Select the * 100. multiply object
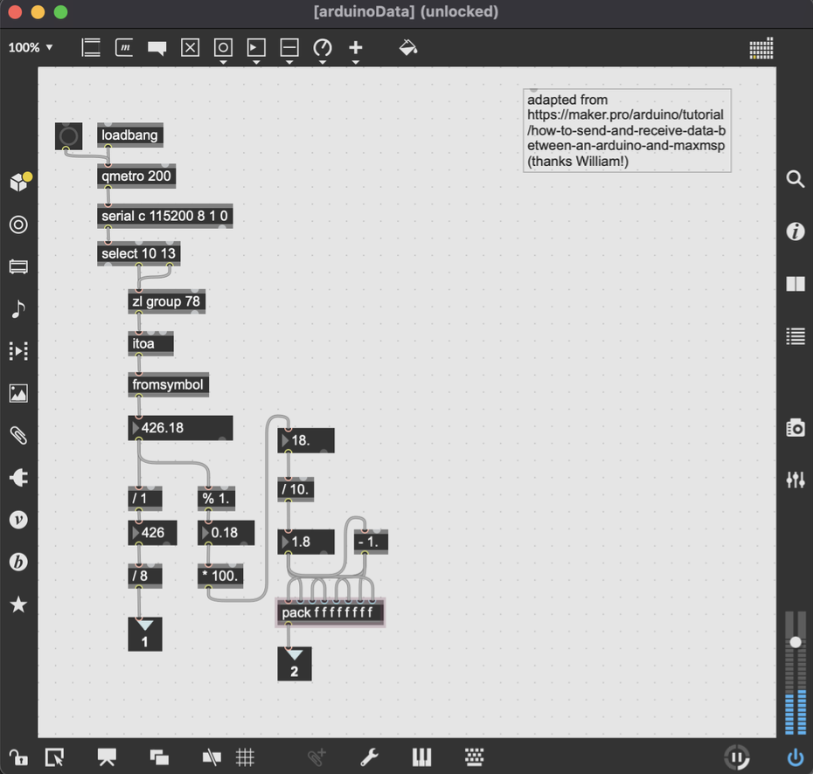813x774 pixels. 220,576
